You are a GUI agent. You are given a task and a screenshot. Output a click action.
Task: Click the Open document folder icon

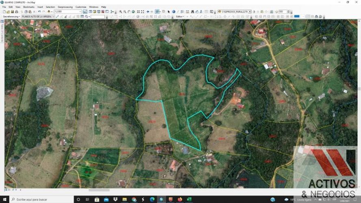click(8, 11)
